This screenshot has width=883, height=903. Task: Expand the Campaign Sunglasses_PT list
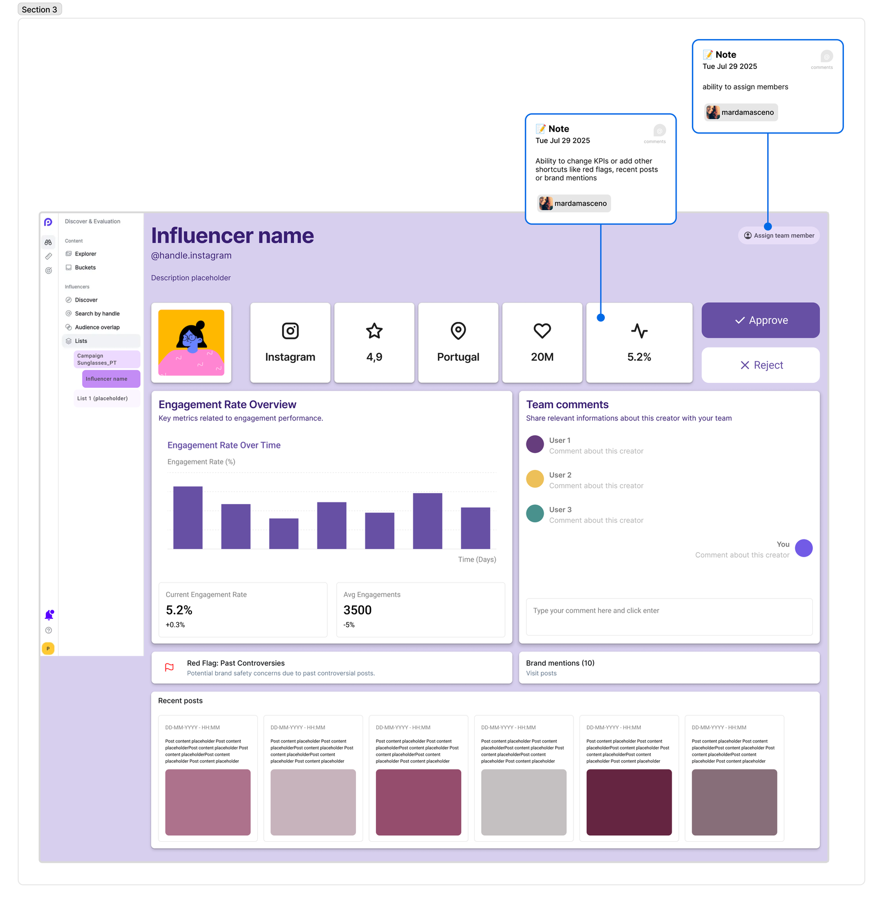click(107, 360)
